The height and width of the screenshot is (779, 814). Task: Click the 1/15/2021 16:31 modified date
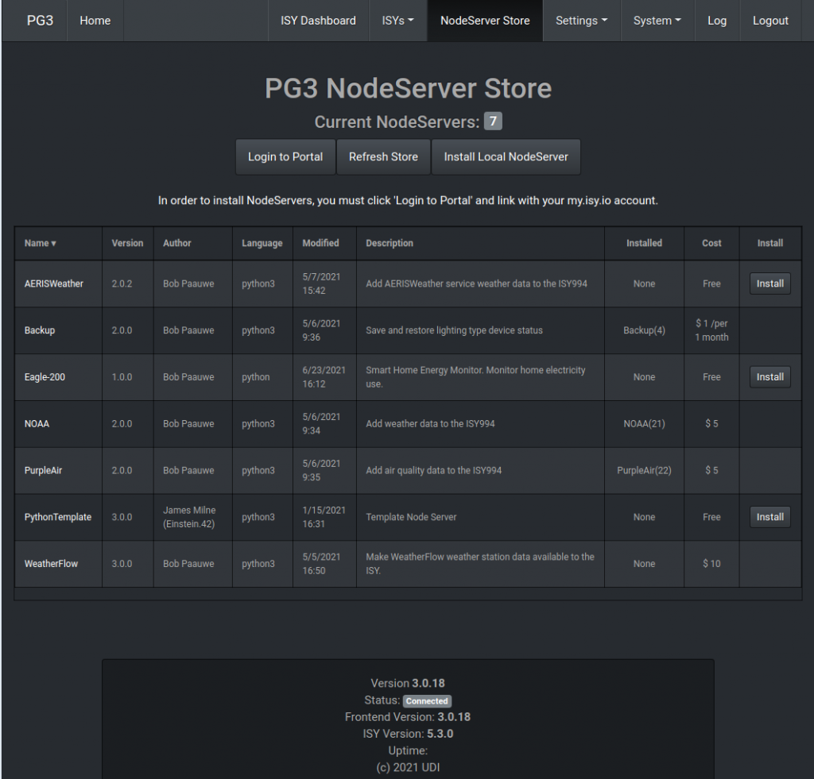(324, 517)
